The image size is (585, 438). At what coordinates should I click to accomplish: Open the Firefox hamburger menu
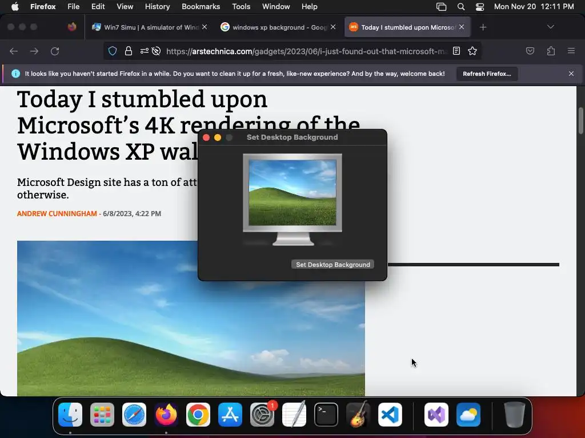[x=571, y=51]
